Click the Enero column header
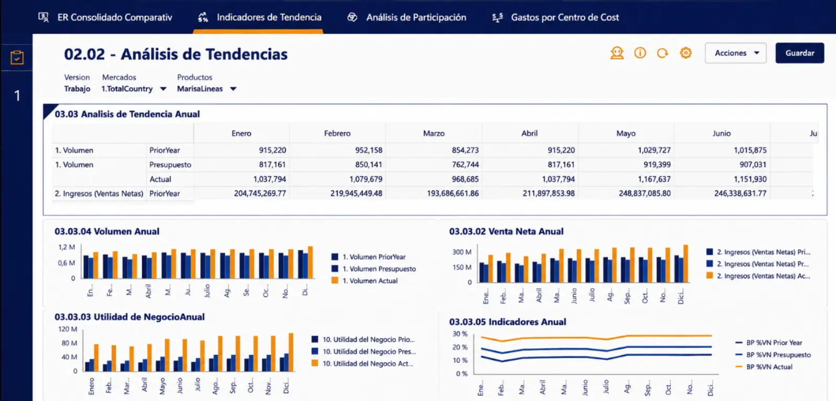This screenshot has height=401, width=836. [x=241, y=133]
